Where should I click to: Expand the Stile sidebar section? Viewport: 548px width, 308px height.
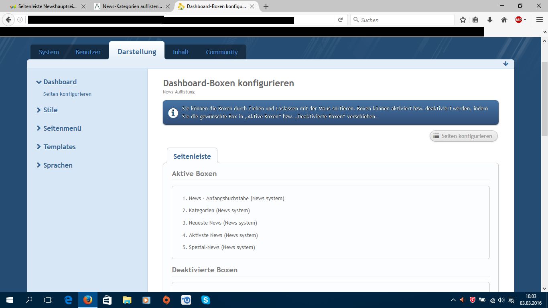click(50, 110)
